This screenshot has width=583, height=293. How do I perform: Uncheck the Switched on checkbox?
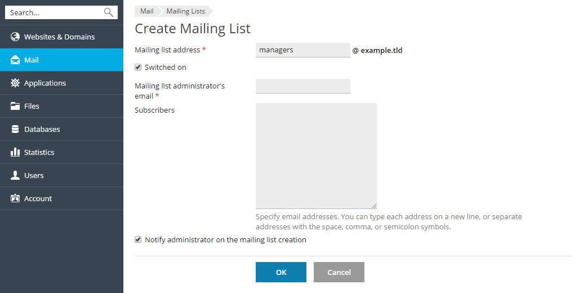(x=138, y=67)
